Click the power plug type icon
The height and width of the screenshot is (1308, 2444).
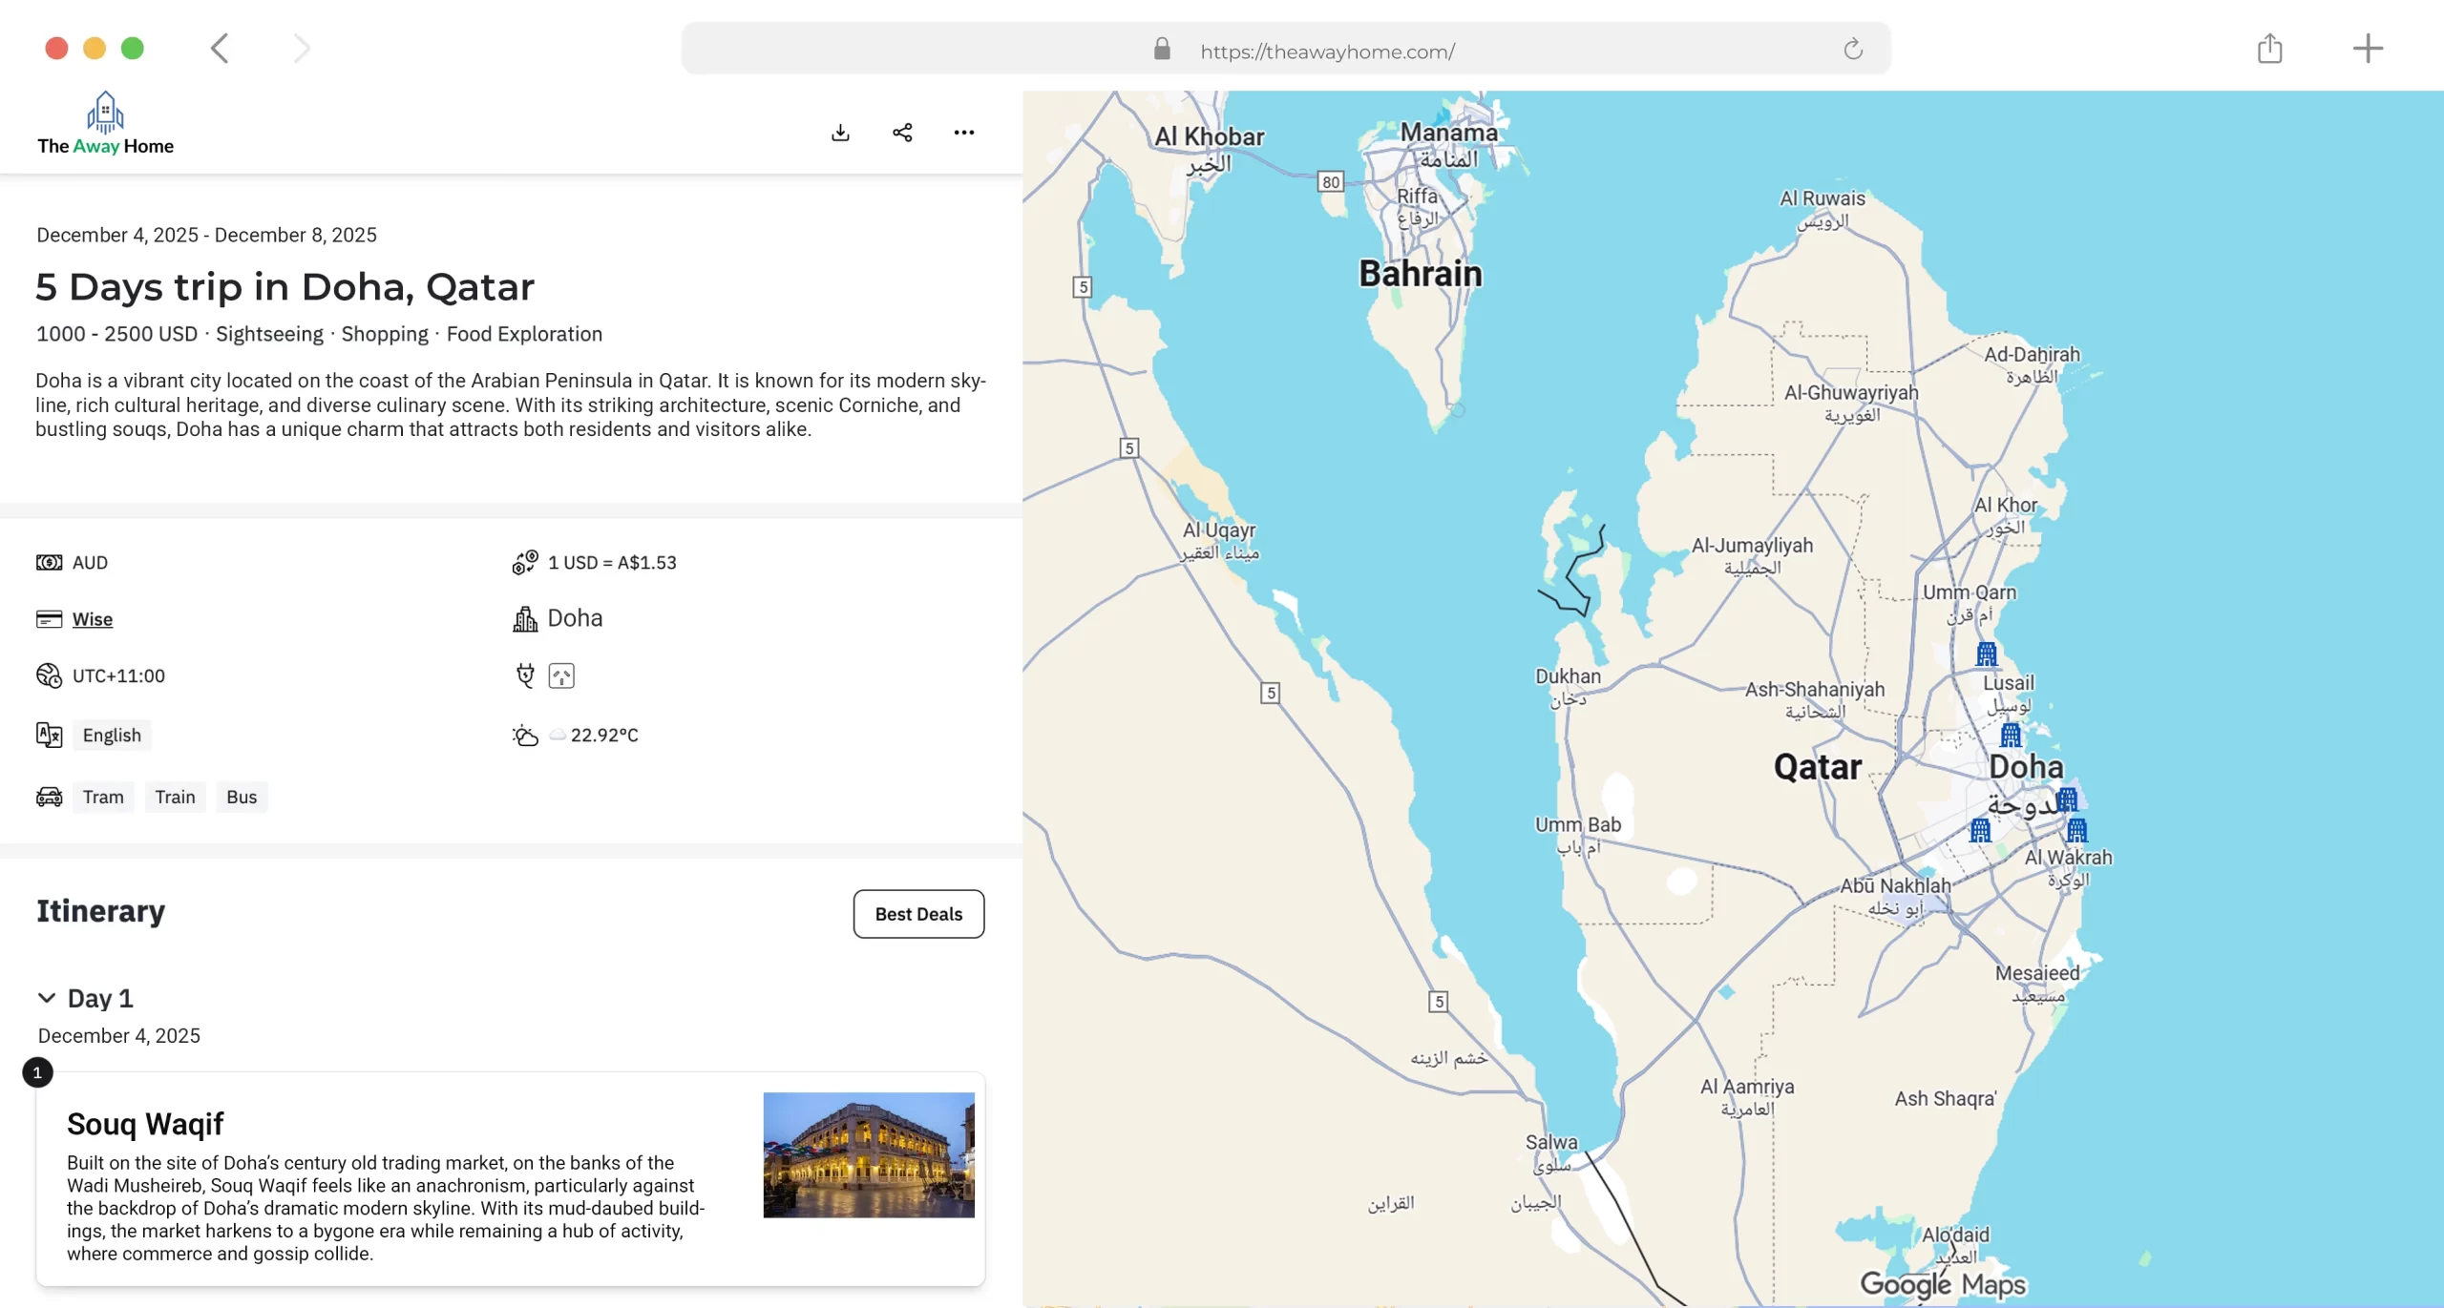click(x=561, y=676)
